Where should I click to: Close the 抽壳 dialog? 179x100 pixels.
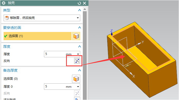click(84, 3)
